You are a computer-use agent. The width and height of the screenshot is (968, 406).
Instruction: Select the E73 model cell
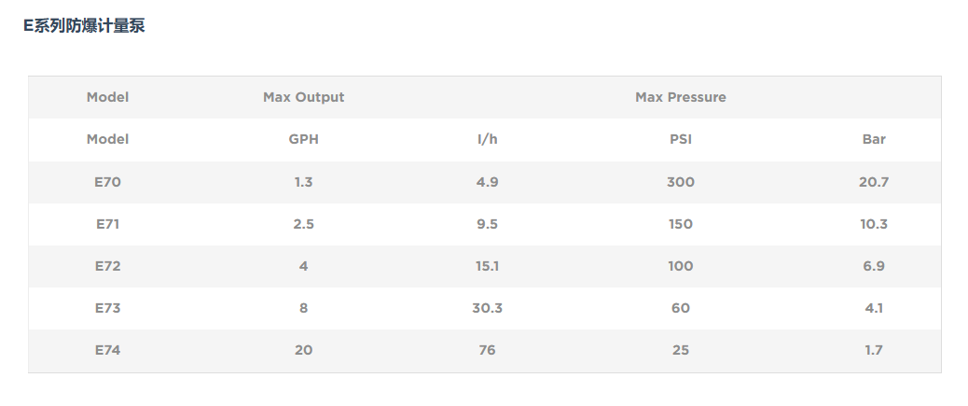107,308
